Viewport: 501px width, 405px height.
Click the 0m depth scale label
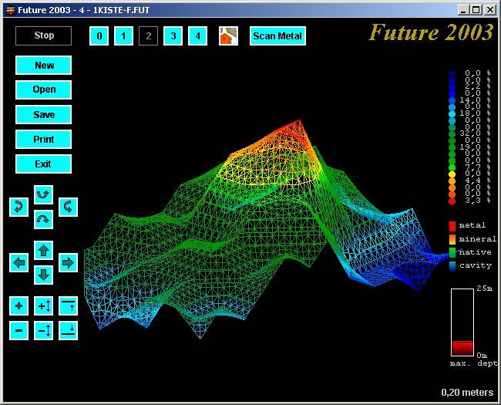point(482,355)
